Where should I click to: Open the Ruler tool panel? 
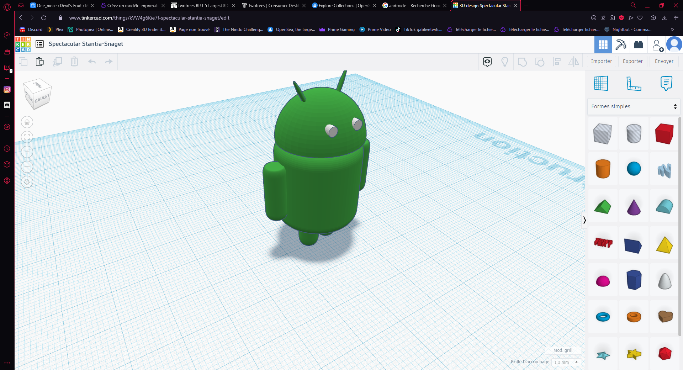635,84
